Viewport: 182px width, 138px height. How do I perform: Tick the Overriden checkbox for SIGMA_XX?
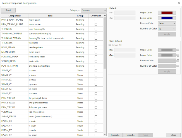tap(96, 71)
